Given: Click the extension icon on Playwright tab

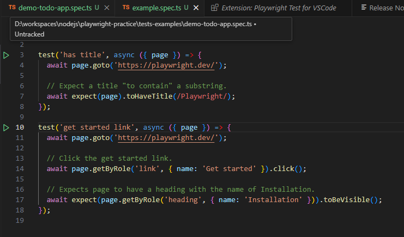Looking at the screenshot, I should coord(215,8).
